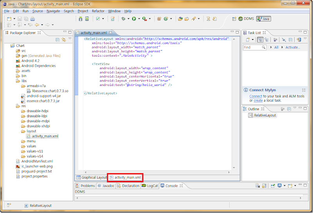Toggle Focus on Workweek in Task List
Screen dimensions: 313x213
[x=275, y=40]
